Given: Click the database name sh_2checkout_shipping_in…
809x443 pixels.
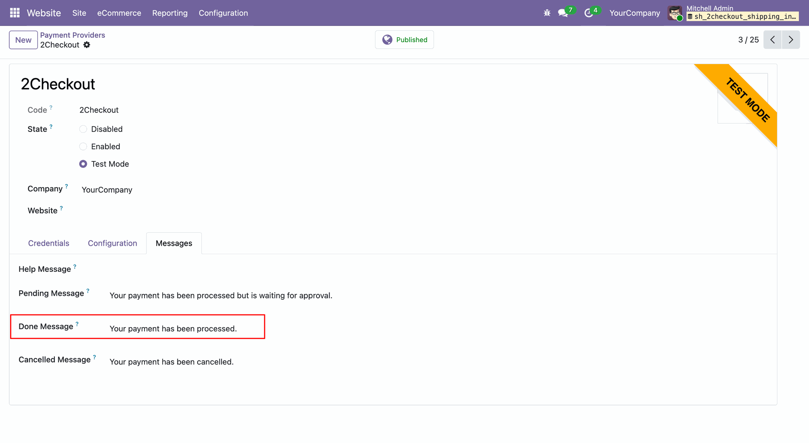Looking at the screenshot, I should pyautogui.click(x=742, y=16).
